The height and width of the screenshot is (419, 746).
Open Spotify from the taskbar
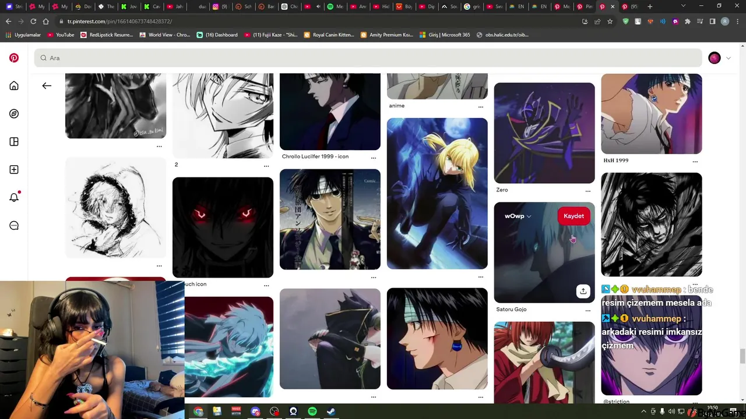point(312,411)
